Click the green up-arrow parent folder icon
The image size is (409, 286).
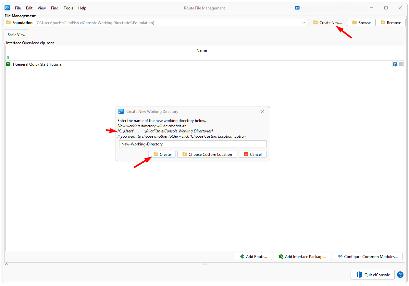coord(8,58)
